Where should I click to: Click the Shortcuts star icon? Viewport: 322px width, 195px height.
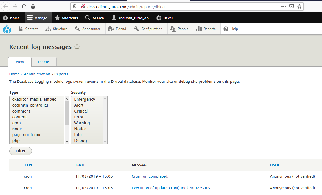(57, 18)
